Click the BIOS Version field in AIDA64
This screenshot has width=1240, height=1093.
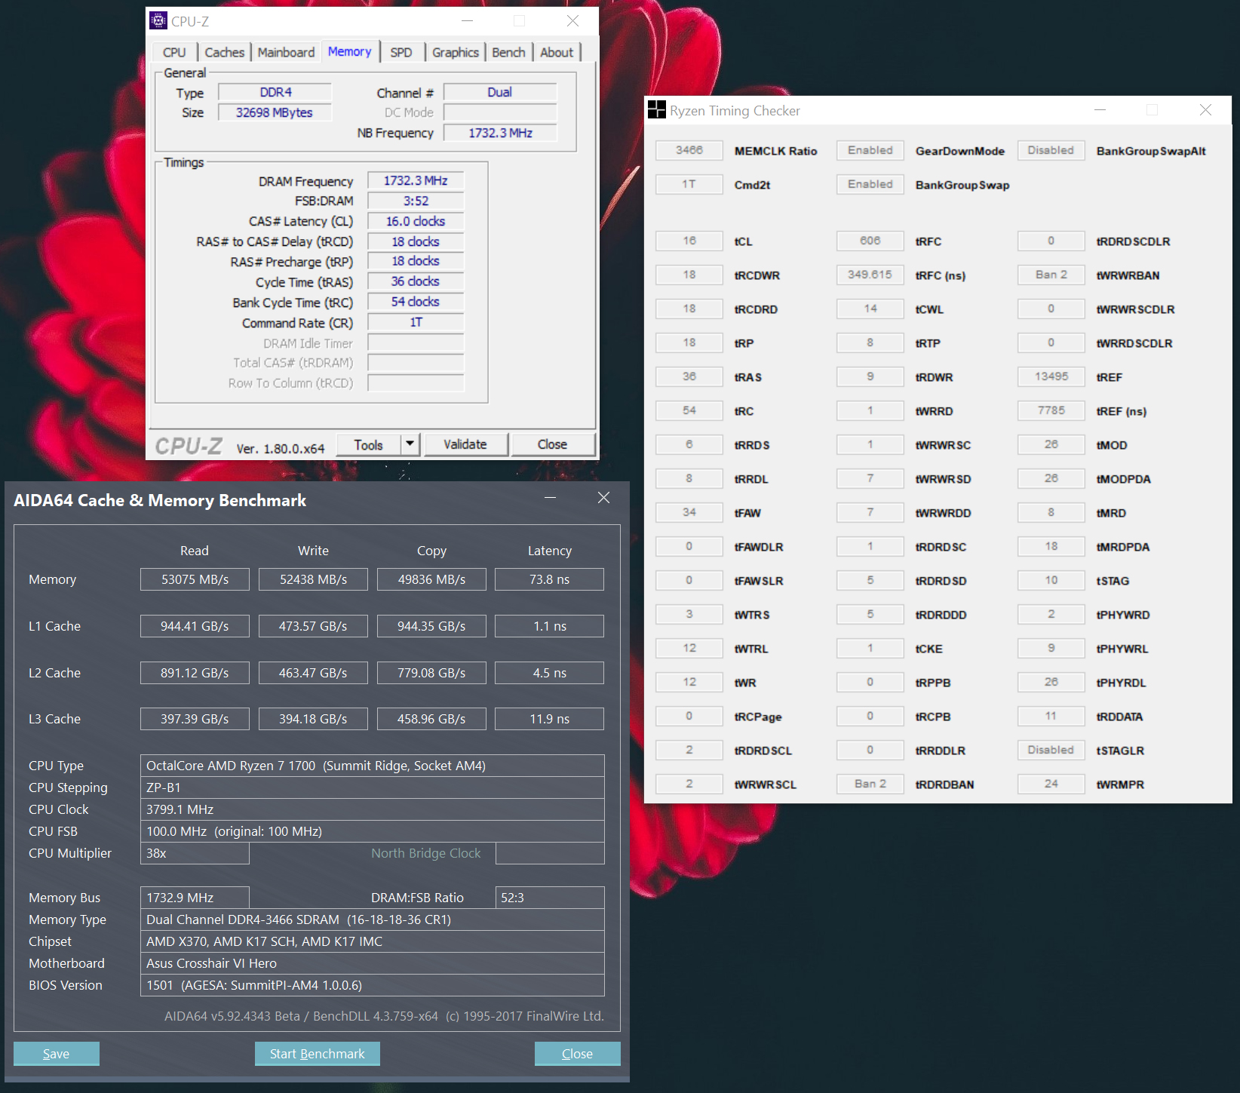(x=372, y=985)
